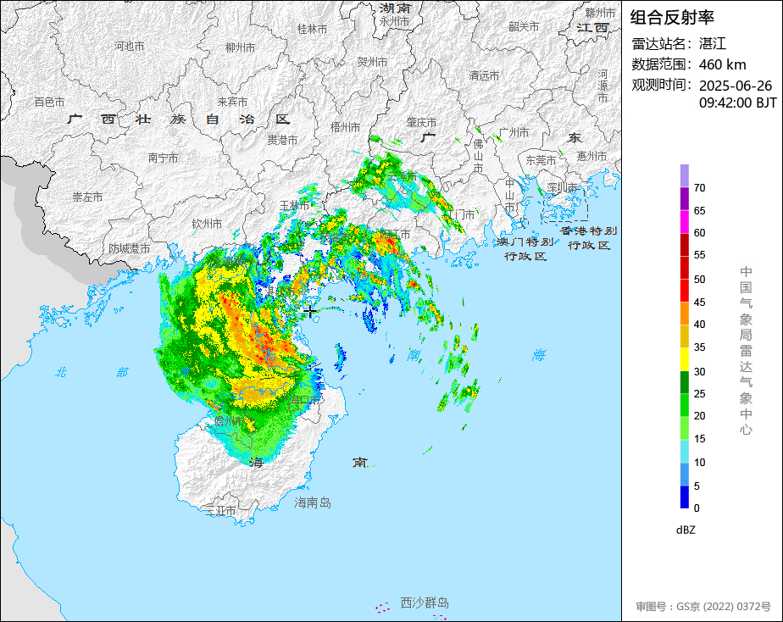
Task: Click the 西沙群岛 label at bottom
Action: pos(425,603)
